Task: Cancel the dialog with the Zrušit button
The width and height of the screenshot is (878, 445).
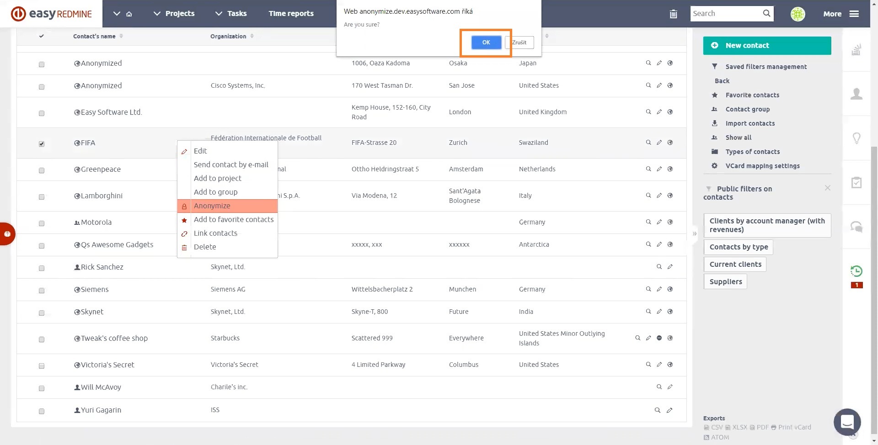Action: 519,42
